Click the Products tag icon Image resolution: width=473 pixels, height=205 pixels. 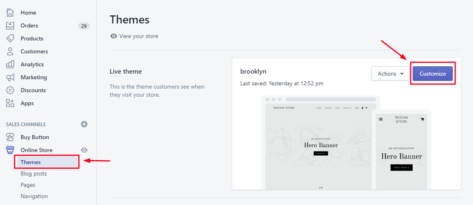pos(10,38)
